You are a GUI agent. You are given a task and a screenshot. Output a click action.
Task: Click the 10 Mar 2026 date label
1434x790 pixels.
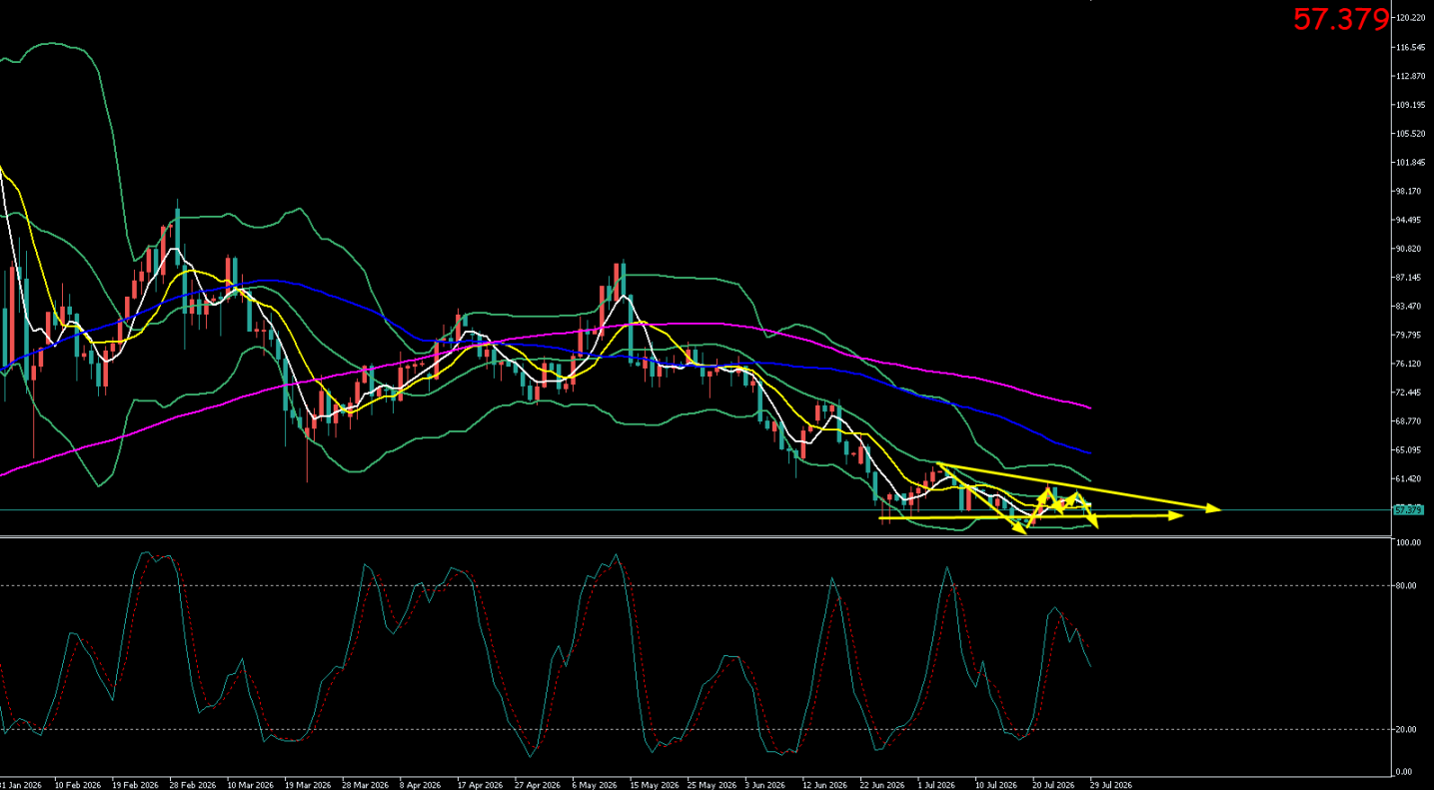point(249,785)
